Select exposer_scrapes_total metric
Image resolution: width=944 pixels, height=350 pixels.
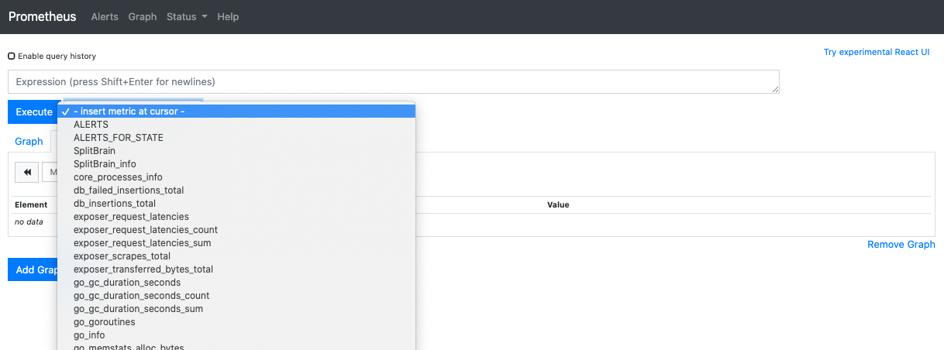click(236, 256)
